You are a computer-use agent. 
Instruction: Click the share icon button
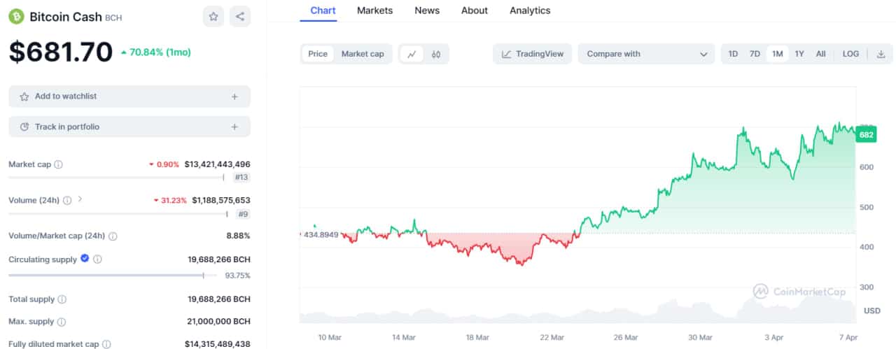240,16
